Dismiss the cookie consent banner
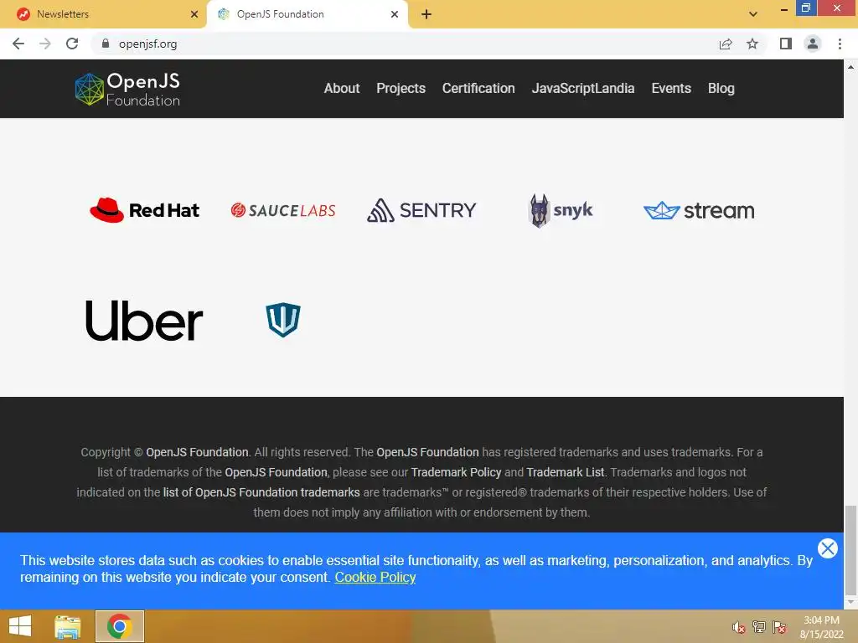The width and height of the screenshot is (858, 643). (x=827, y=548)
